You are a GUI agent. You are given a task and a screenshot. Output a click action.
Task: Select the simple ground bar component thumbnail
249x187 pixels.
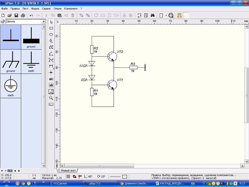pos(11,37)
